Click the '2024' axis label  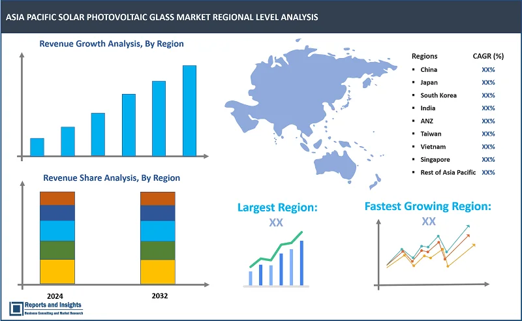click(55, 296)
